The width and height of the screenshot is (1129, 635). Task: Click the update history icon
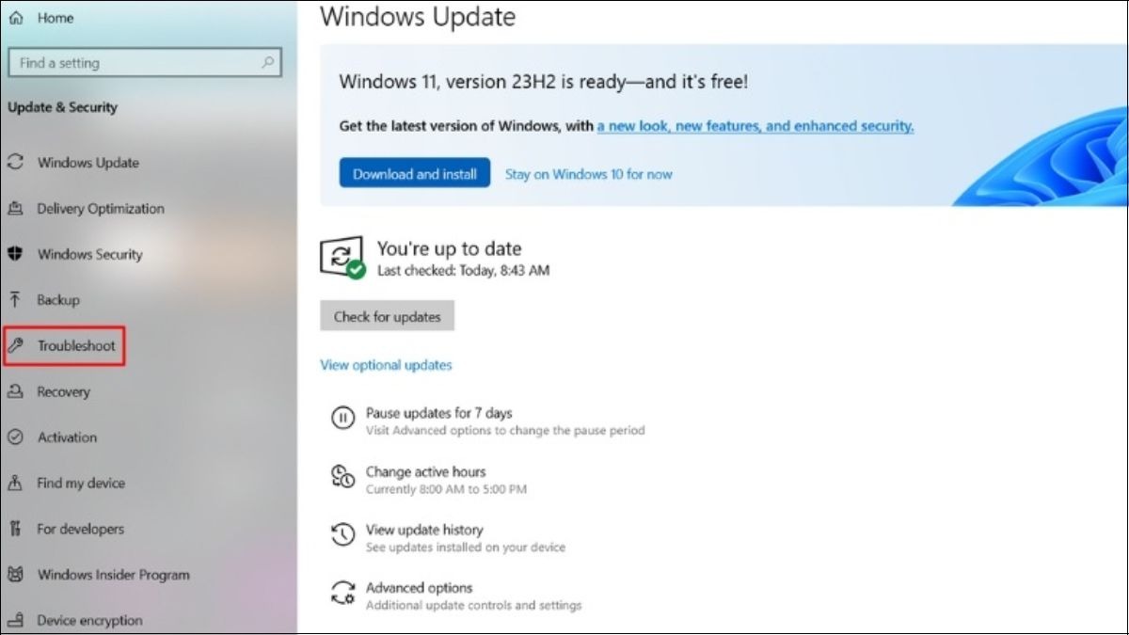[342, 535]
